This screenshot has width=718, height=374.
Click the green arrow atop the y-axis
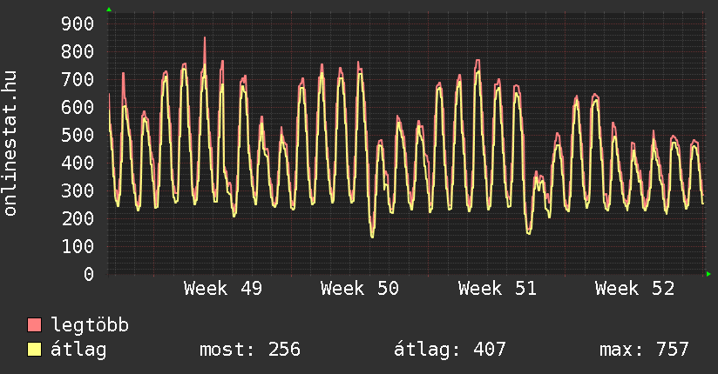click(109, 10)
